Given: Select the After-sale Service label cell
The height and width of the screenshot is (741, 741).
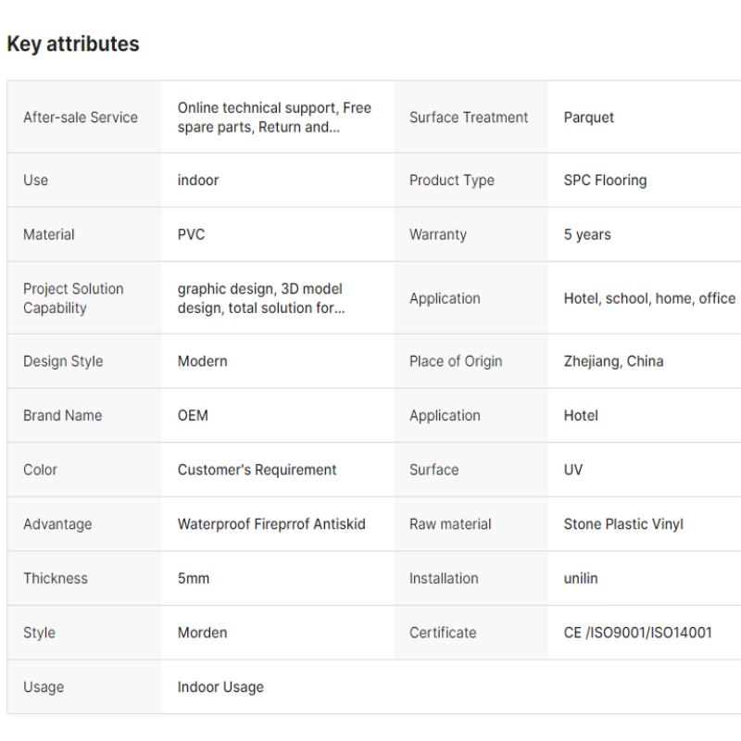Looking at the screenshot, I should tap(84, 117).
